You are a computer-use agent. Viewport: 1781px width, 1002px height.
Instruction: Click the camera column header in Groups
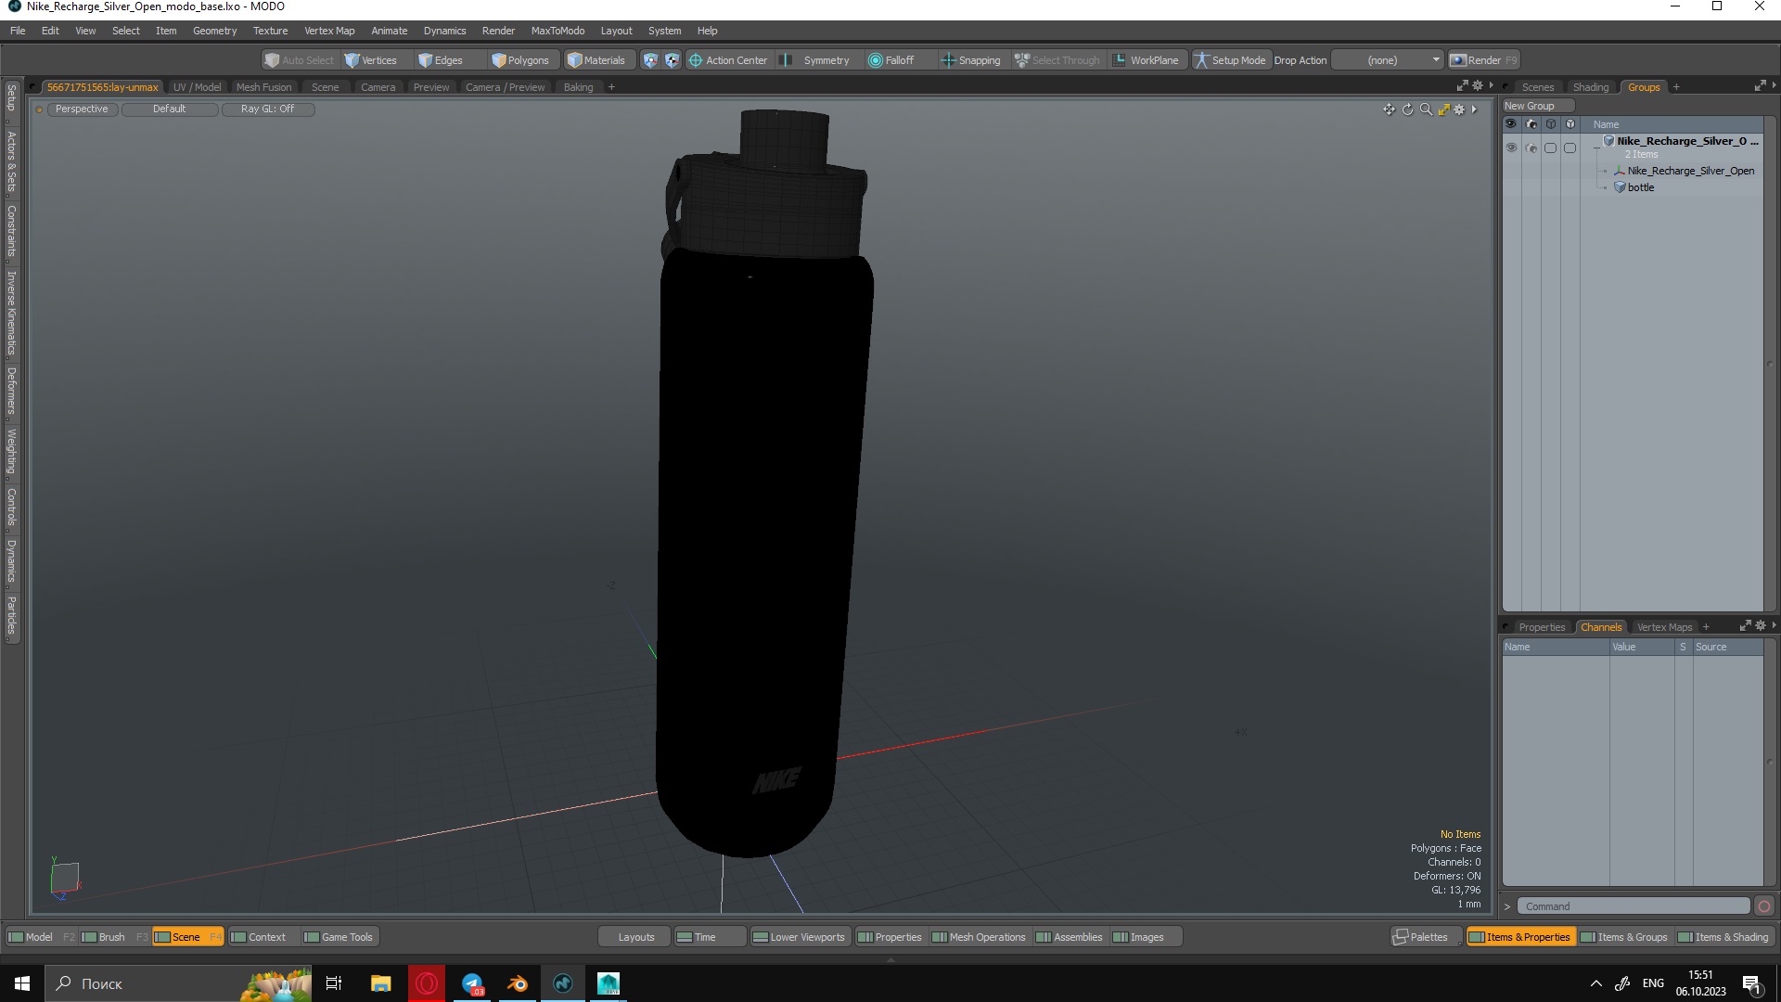(x=1531, y=124)
